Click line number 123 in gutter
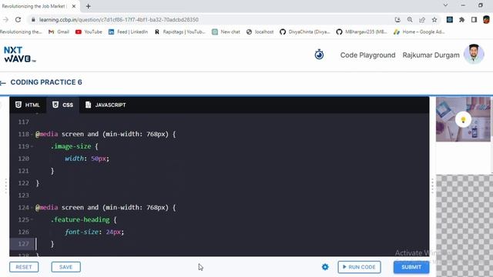 [x=23, y=195]
